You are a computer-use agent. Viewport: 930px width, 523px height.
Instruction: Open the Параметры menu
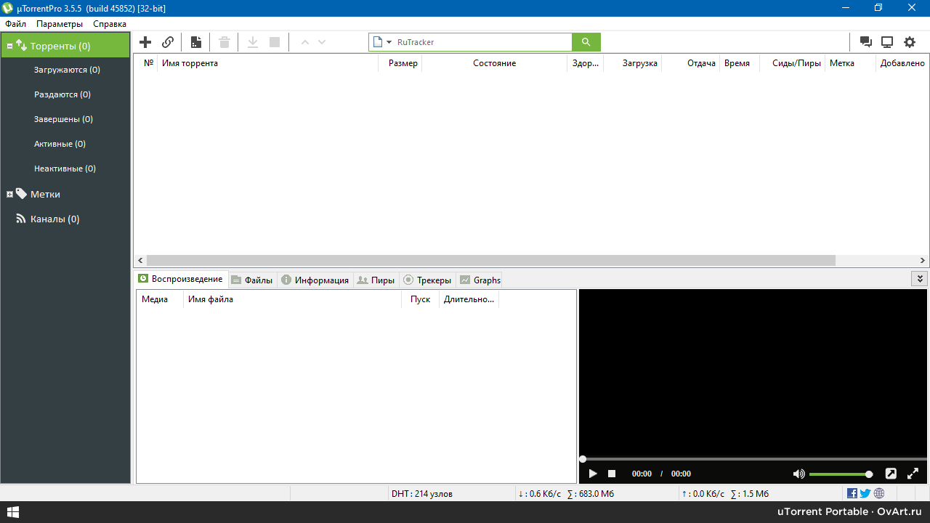click(x=60, y=24)
